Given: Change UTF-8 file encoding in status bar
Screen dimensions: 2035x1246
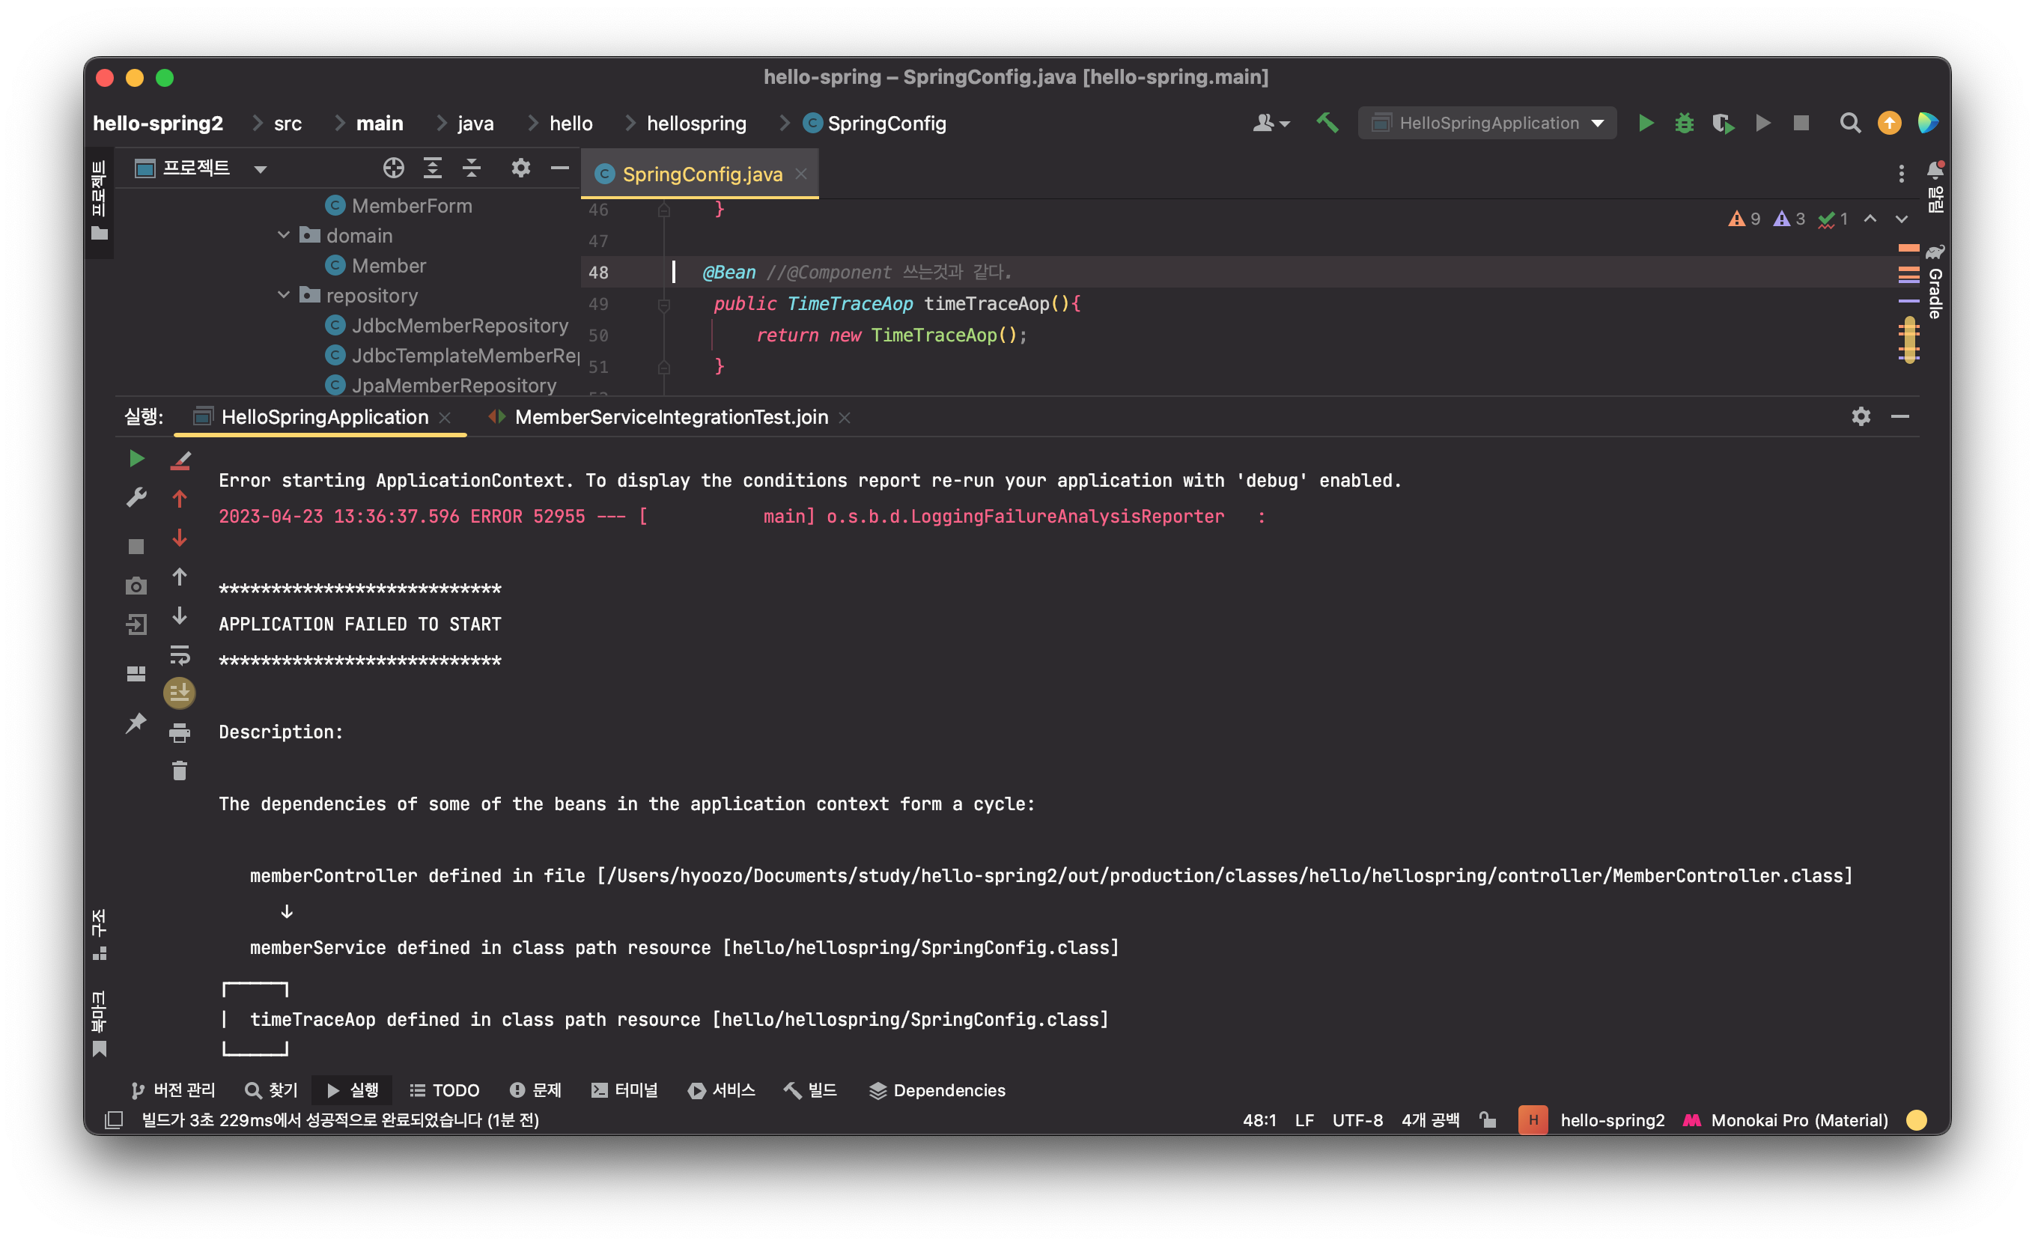Looking at the screenshot, I should pos(1357,1119).
